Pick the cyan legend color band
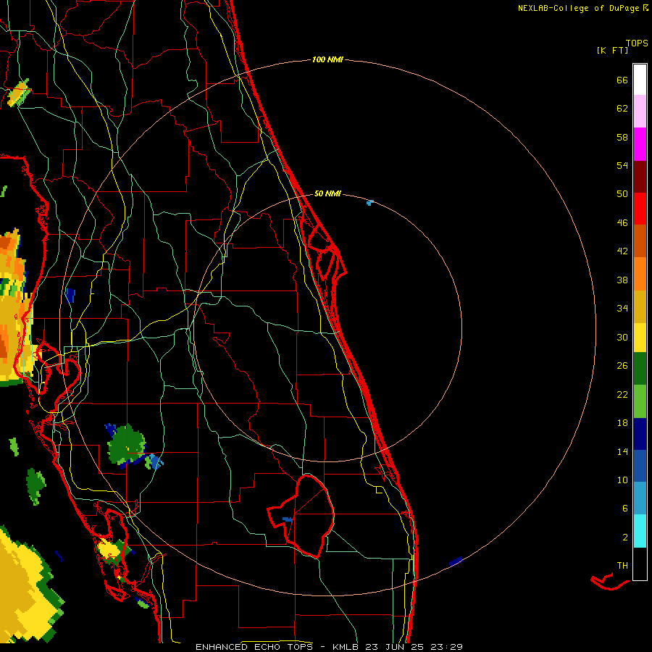652x652 pixels. click(640, 531)
